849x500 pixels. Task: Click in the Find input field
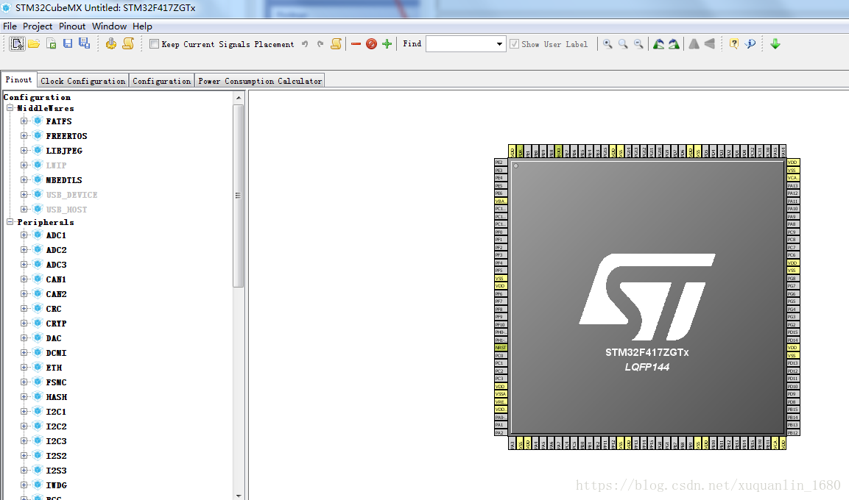coord(460,44)
